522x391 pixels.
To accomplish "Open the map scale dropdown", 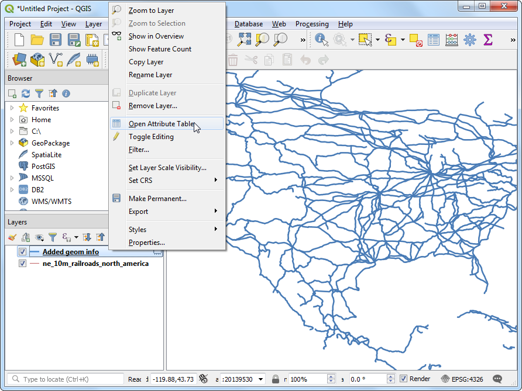I will [x=261, y=379].
